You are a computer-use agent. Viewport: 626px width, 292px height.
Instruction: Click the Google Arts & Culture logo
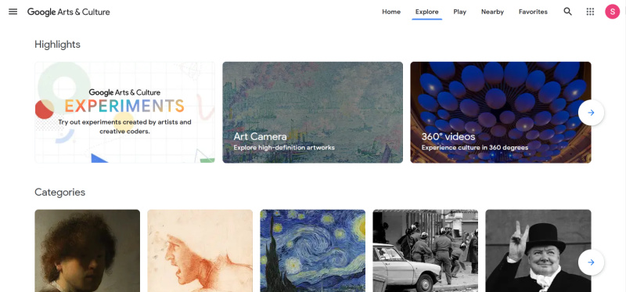69,12
